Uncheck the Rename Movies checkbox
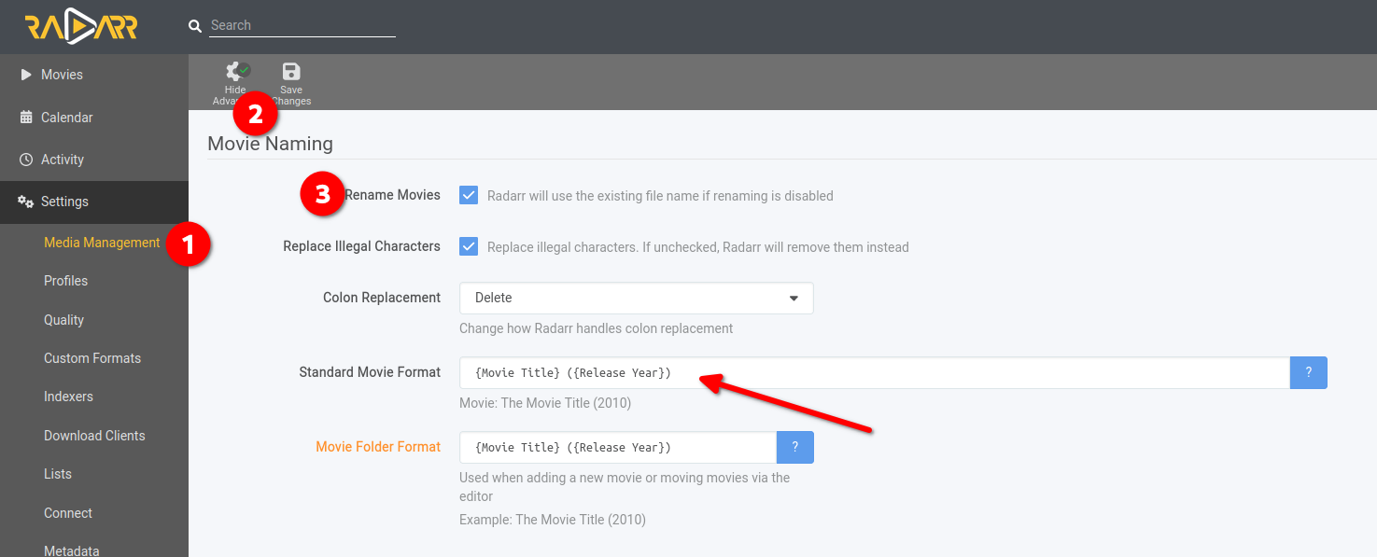 coord(469,196)
